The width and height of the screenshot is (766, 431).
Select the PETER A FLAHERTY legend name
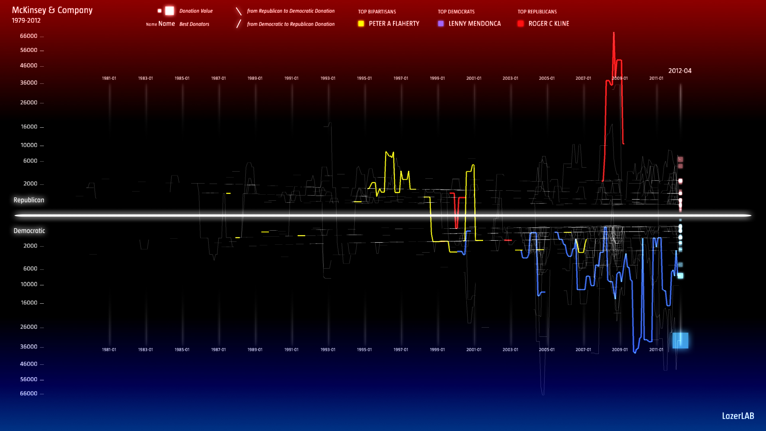point(394,24)
